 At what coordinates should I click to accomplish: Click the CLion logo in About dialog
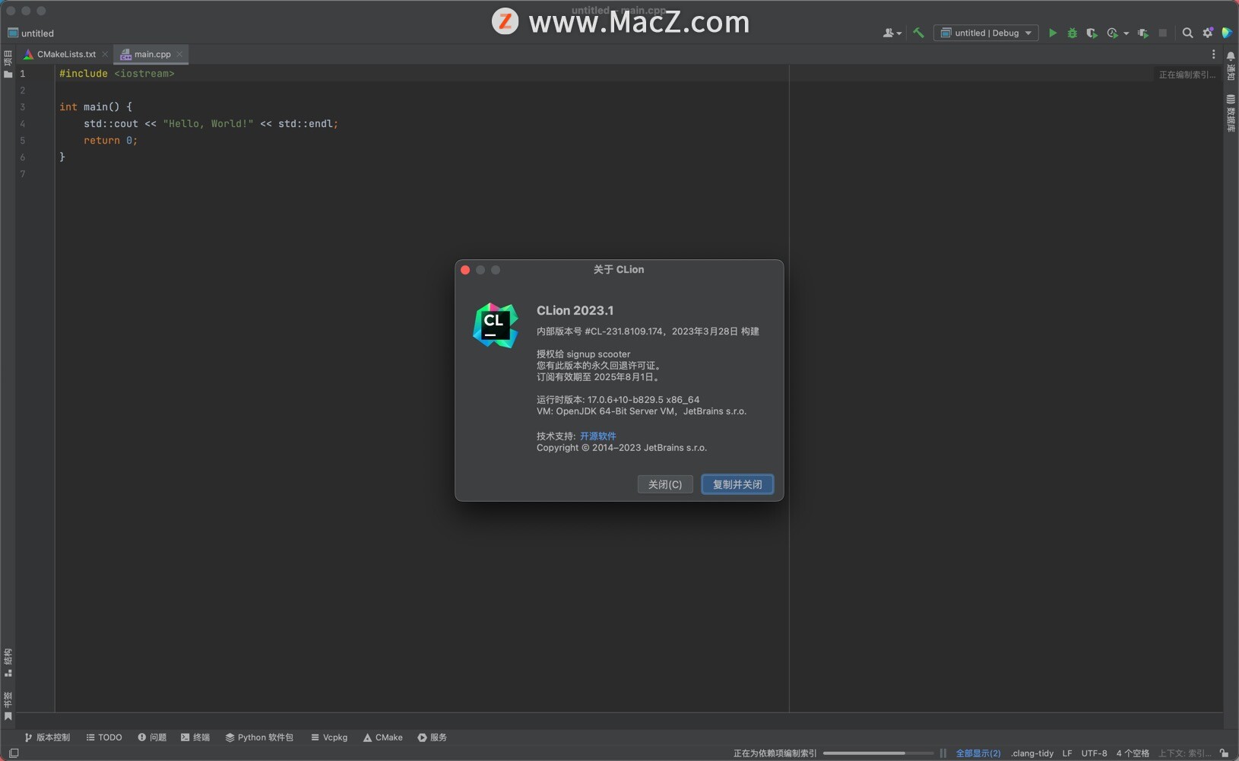(496, 325)
